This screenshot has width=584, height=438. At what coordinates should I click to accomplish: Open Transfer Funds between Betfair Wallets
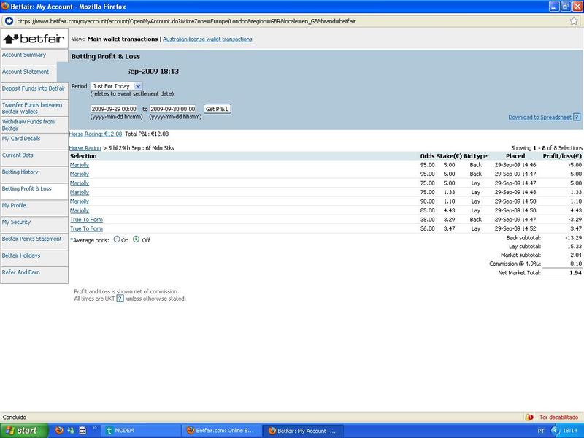pos(32,108)
